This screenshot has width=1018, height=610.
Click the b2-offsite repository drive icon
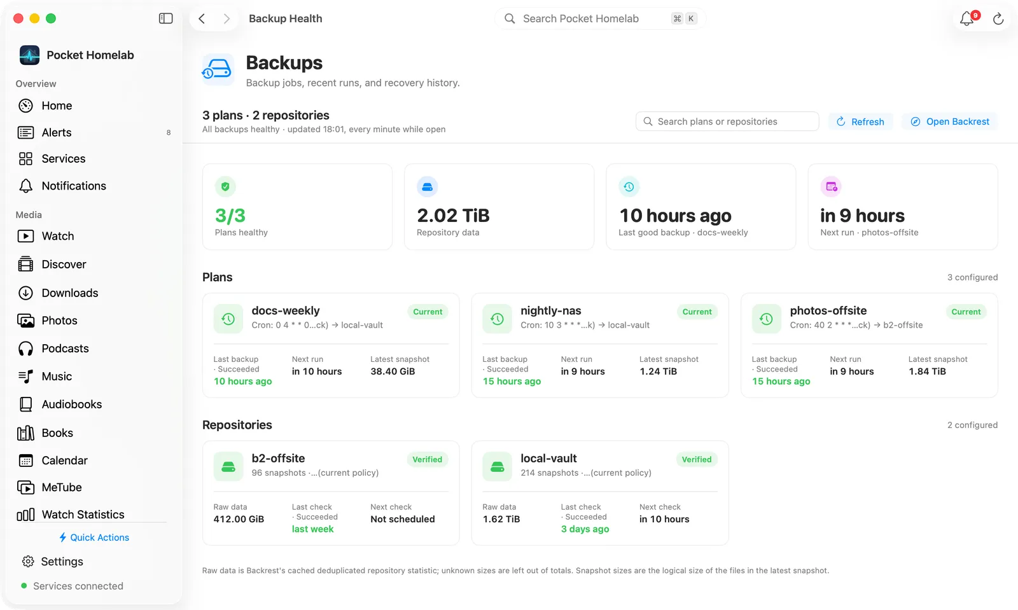tap(228, 466)
